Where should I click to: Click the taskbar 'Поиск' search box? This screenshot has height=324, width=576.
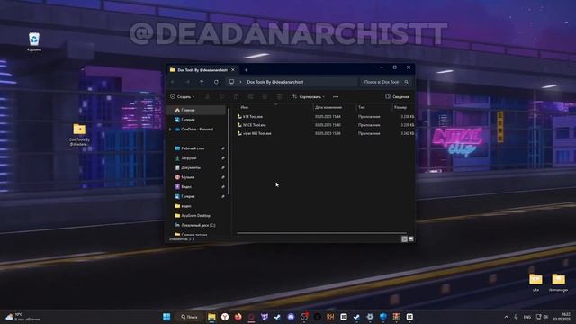pyautogui.click(x=189, y=317)
